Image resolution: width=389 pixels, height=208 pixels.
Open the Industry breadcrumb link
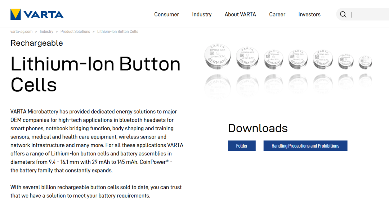pyautogui.click(x=46, y=31)
